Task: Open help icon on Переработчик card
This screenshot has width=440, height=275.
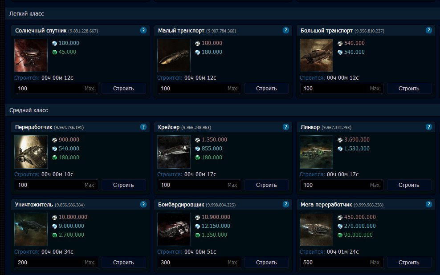Action: 143,127
